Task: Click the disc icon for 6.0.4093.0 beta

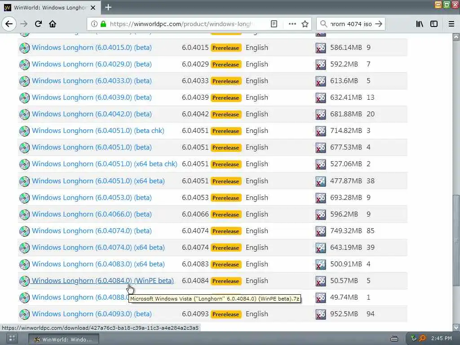Action: click(x=24, y=314)
